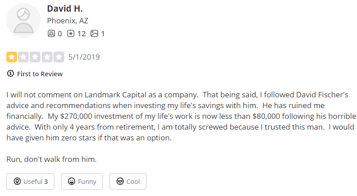Open the First to Review label

point(40,74)
